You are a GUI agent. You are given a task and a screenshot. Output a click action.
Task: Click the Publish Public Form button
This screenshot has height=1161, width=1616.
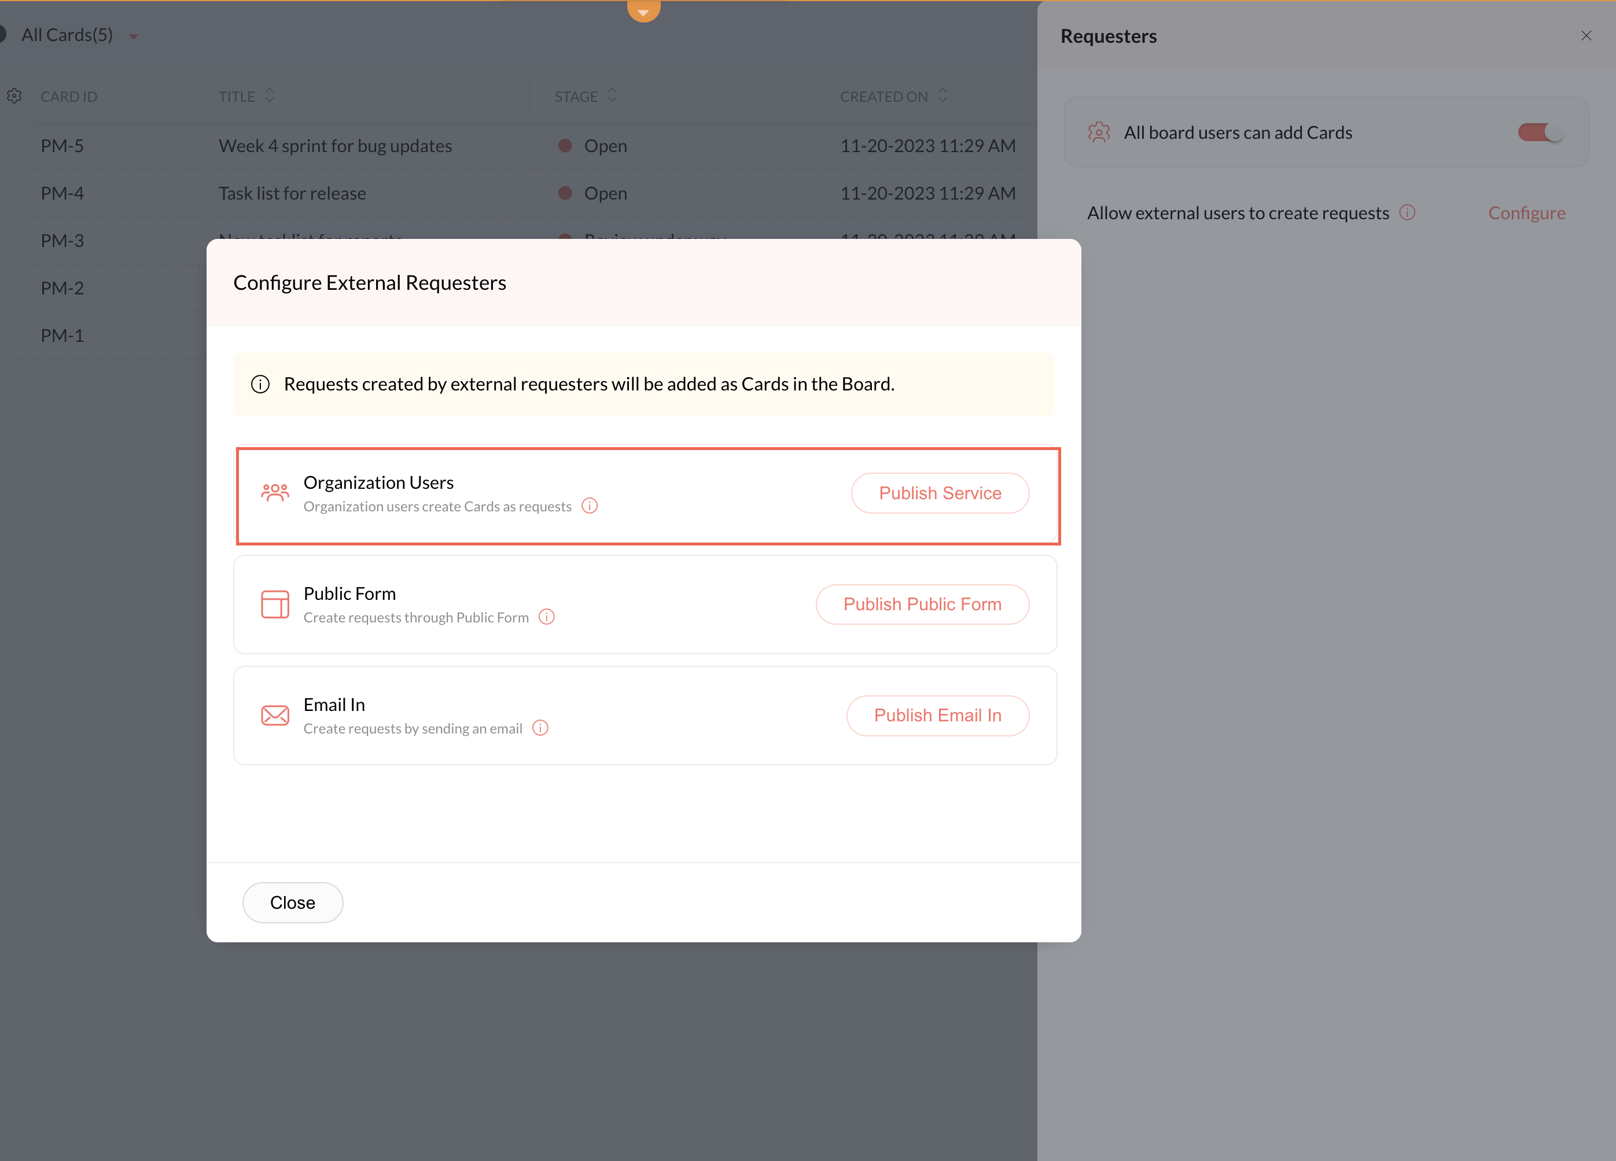coord(922,604)
